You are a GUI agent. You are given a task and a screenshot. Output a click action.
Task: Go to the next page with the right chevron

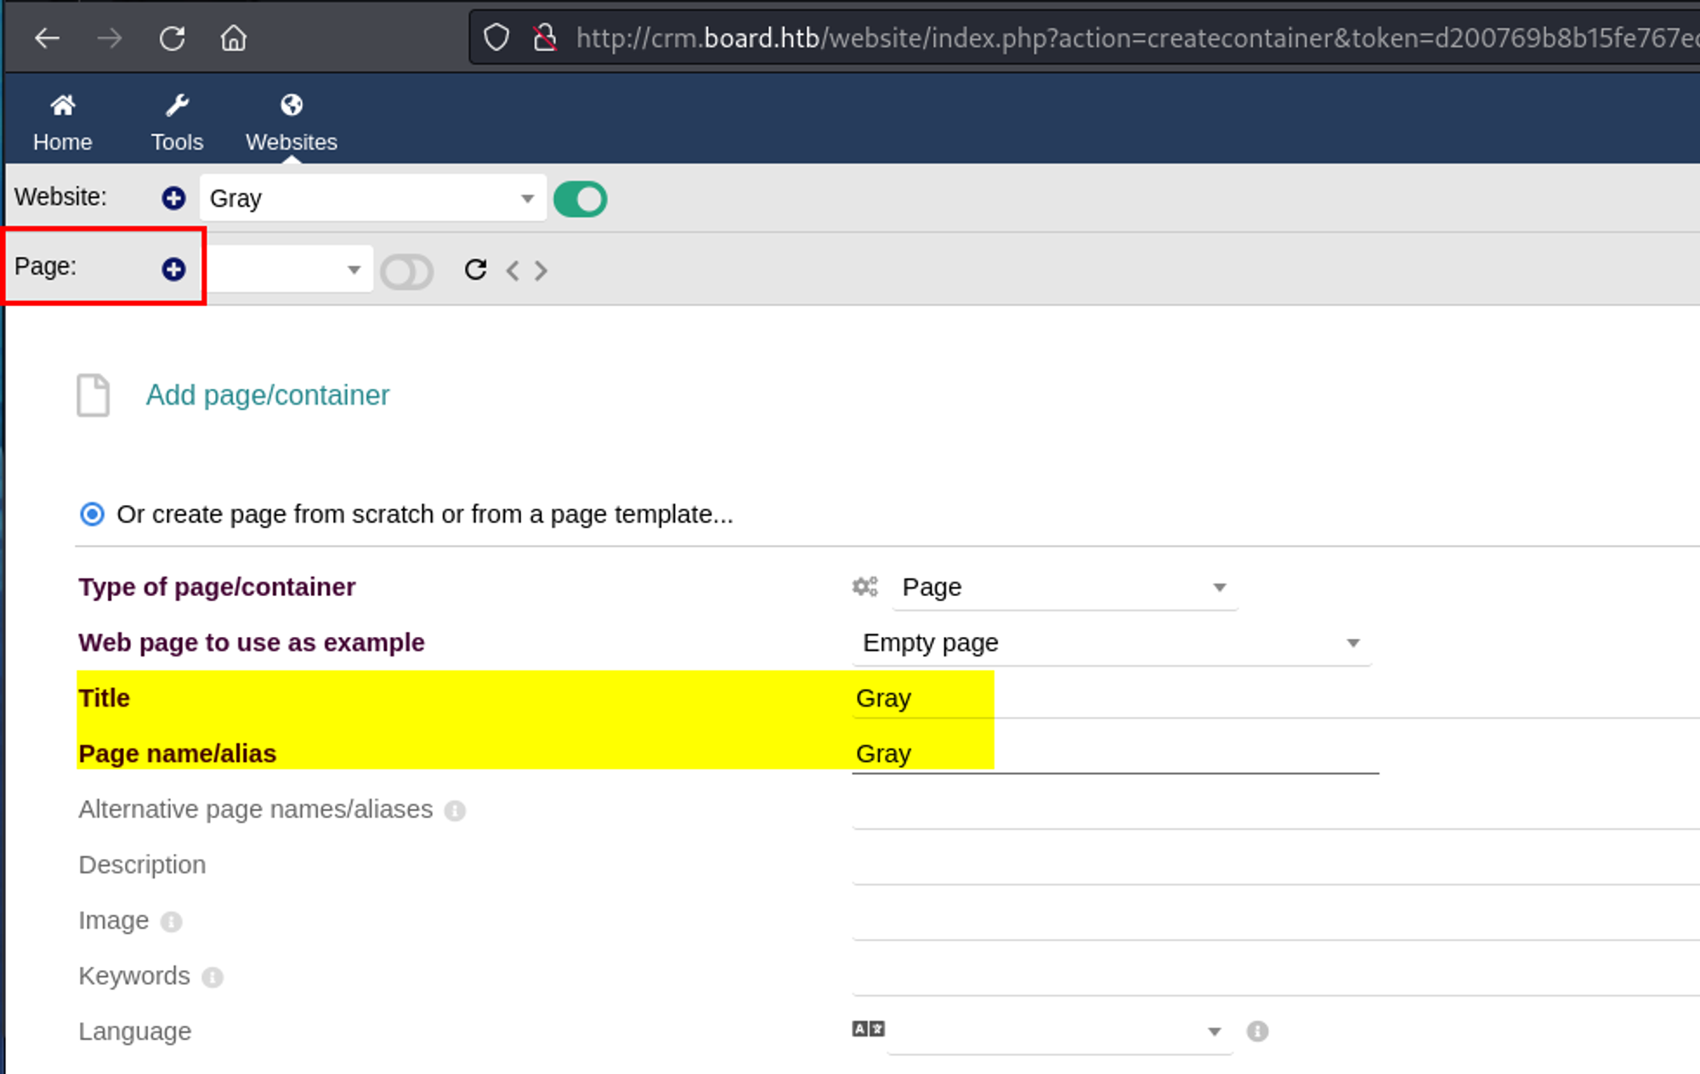tap(541, 270)
